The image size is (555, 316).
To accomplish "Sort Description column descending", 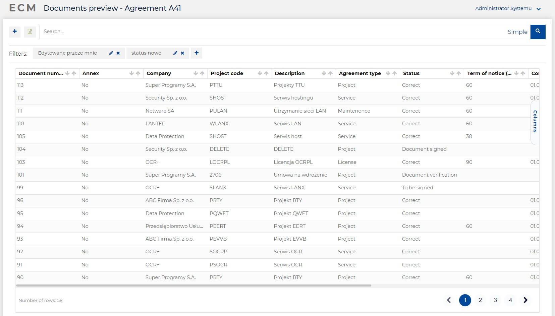I will pyautogui.click(x=324, y=73).
